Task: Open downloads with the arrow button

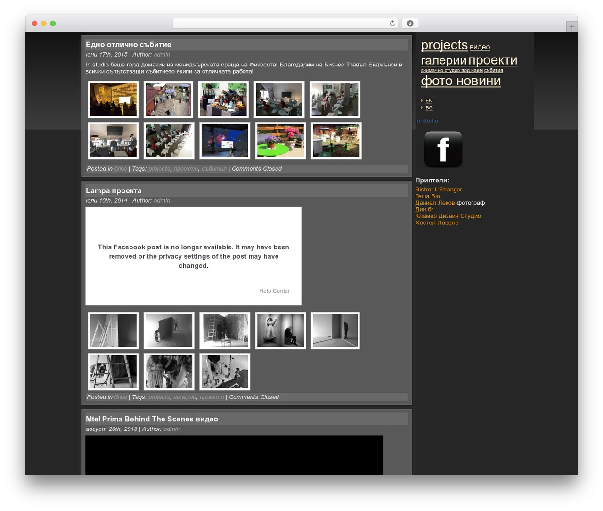Action: [x=410, y=24]
